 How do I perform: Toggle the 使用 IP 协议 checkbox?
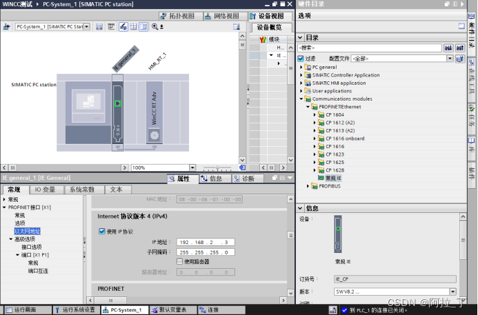pos(102,231)
